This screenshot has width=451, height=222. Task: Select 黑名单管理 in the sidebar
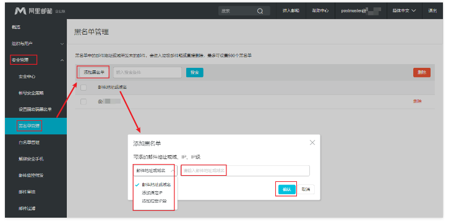(36, 126)
